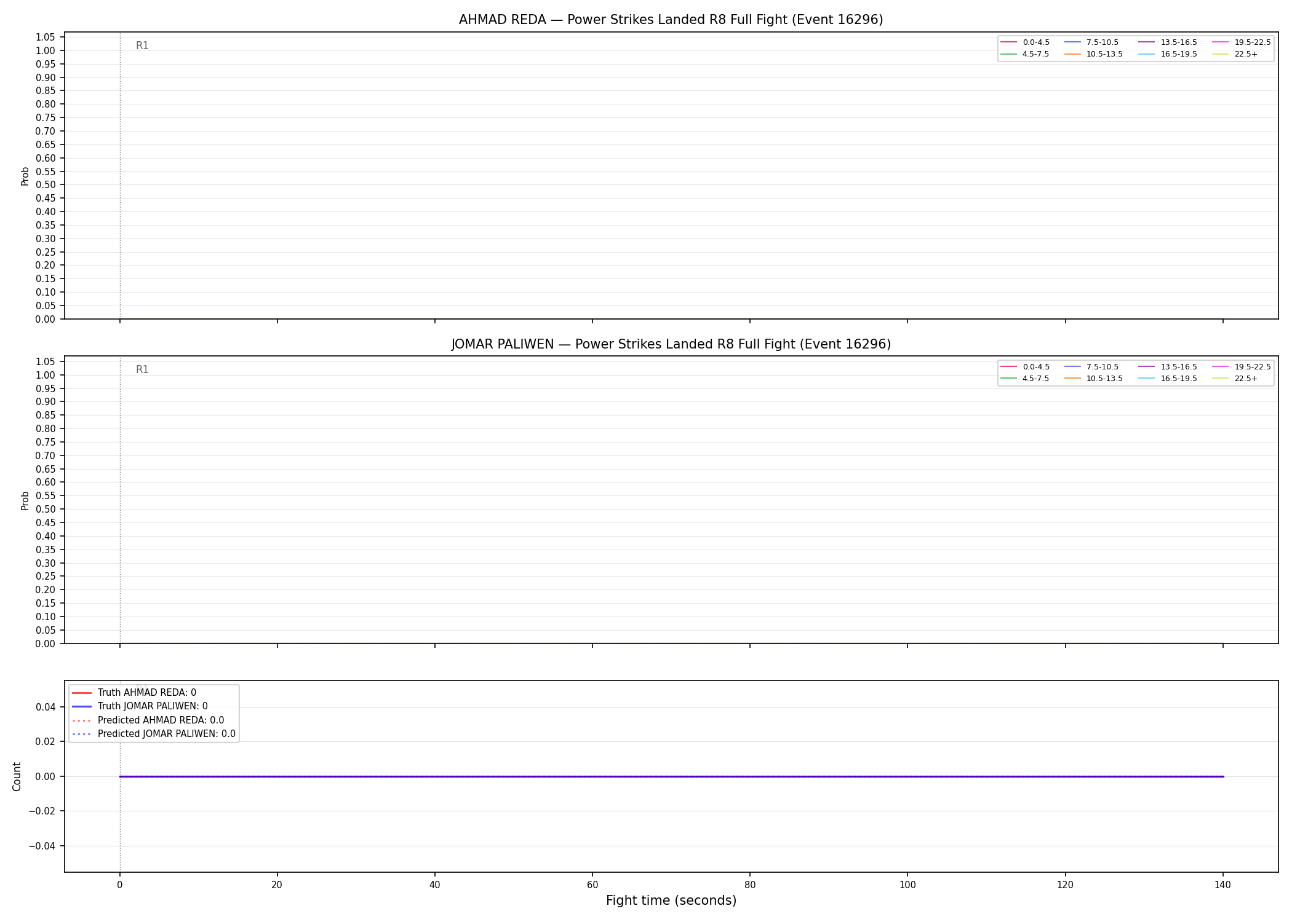
Task: Click the R1 round marker in JOMAR PALIWEN chart
Action: point(142,369)
